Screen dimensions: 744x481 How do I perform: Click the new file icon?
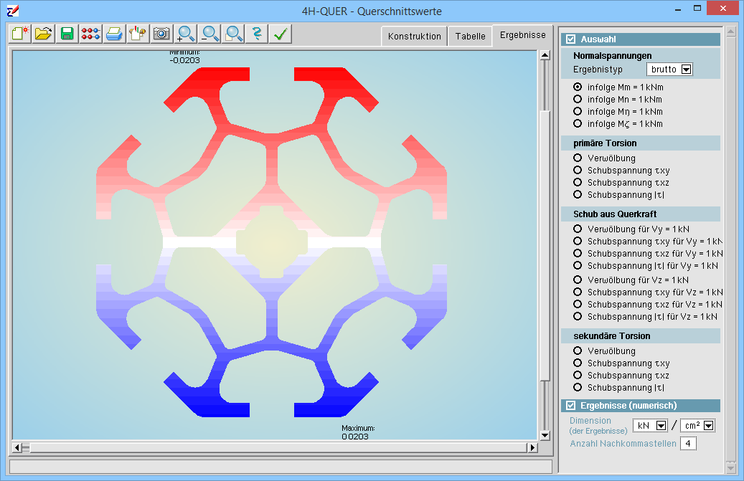coord(21,34)
